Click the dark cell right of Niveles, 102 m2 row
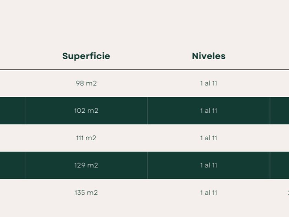289x217 pixels. pos(279,111)
